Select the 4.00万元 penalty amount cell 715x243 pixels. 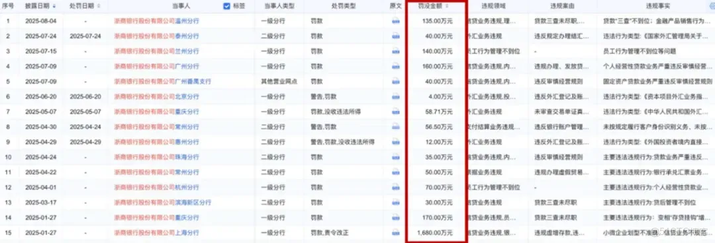tap(441, 96)
